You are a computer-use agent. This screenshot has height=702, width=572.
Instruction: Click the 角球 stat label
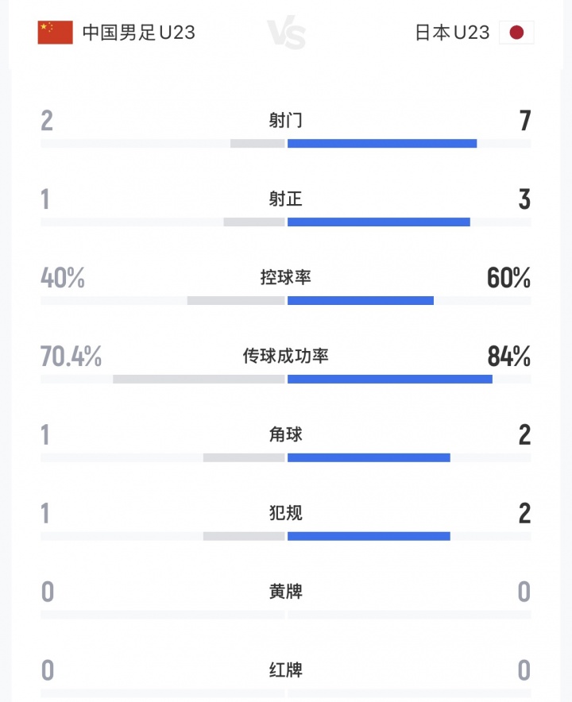click(x=286, y=435)
